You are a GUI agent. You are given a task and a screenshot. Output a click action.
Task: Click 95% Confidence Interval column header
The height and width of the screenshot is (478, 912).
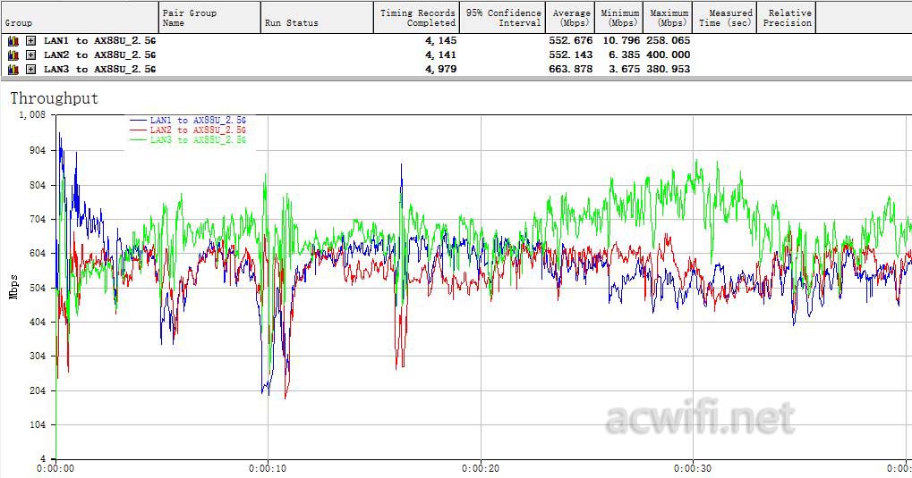503,18
